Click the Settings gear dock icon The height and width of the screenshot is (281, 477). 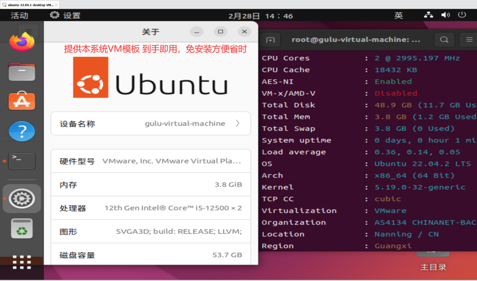tap(22, 198)
